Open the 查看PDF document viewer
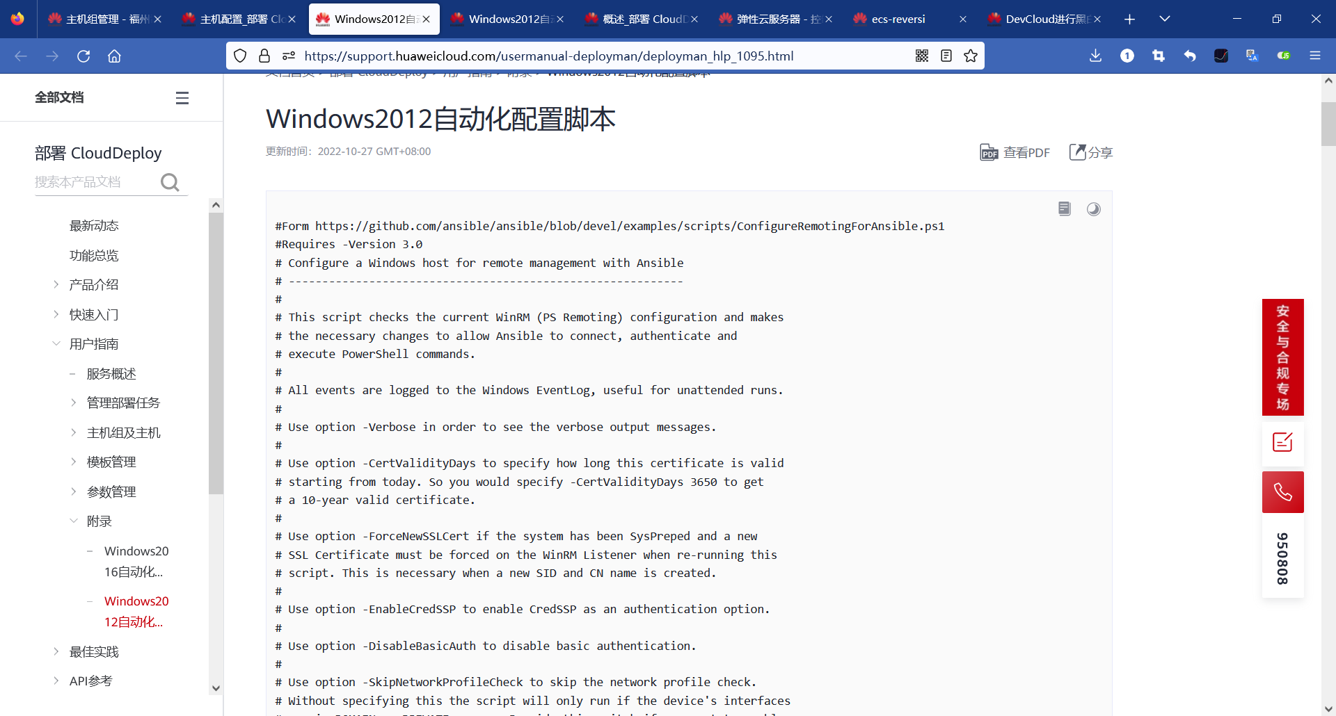The height and width of the screenshot is (716, 1336). pyautogui.click(x=1015, y=152)
